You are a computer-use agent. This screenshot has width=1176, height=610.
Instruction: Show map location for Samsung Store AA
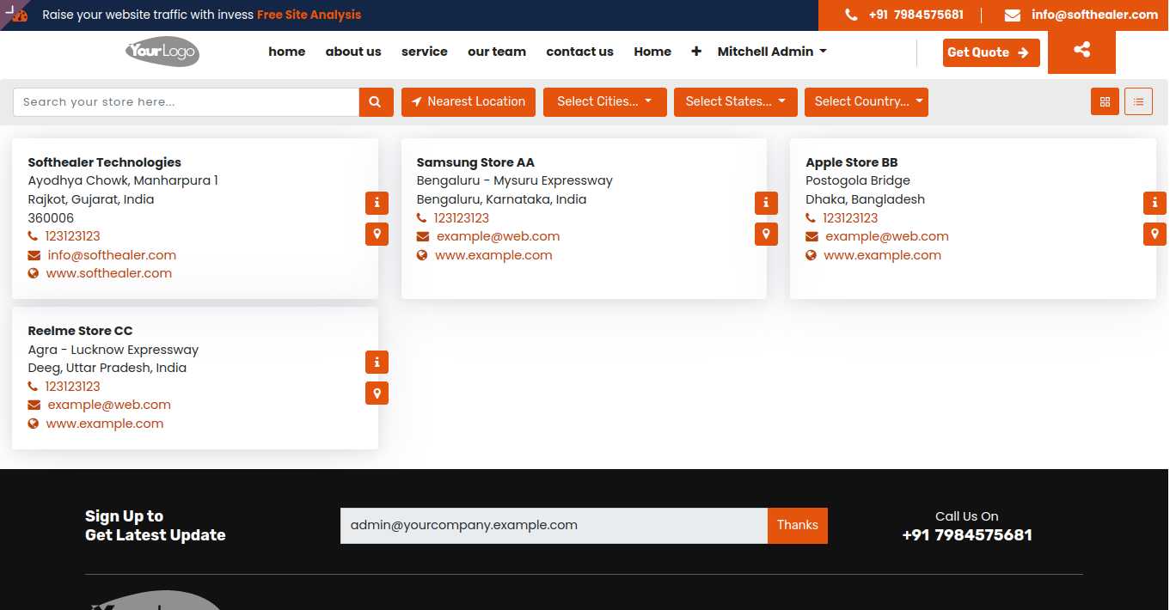(766, 234)
